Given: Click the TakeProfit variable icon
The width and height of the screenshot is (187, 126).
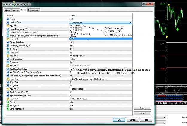Looking at the screenshot, I should (x=8, y=52).
